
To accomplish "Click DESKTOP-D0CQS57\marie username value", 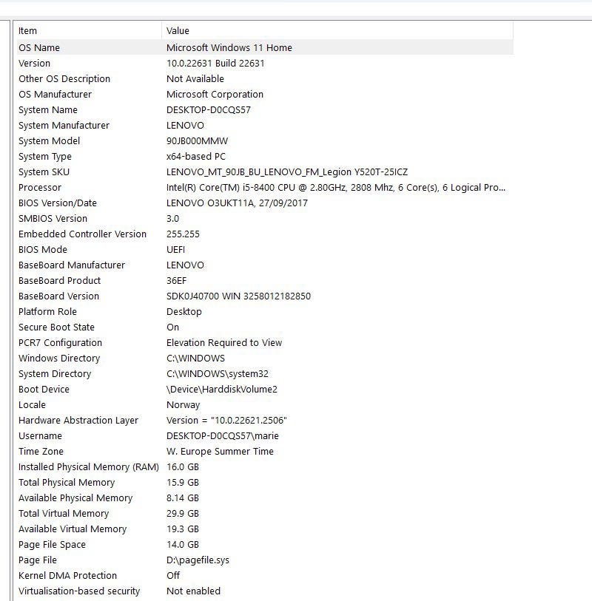I will [x=223, y=436].
